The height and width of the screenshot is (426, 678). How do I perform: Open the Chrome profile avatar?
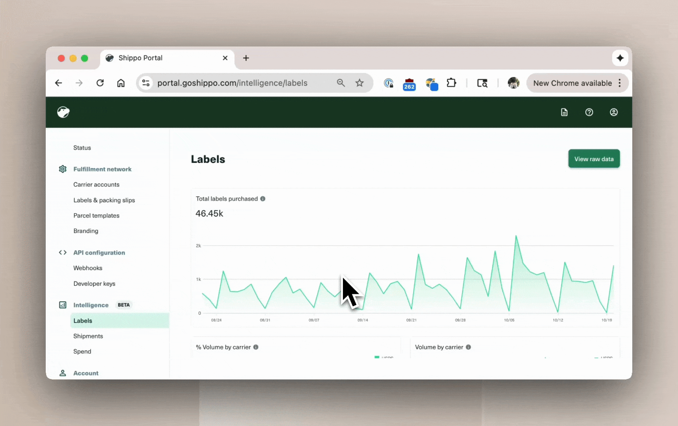513,83
